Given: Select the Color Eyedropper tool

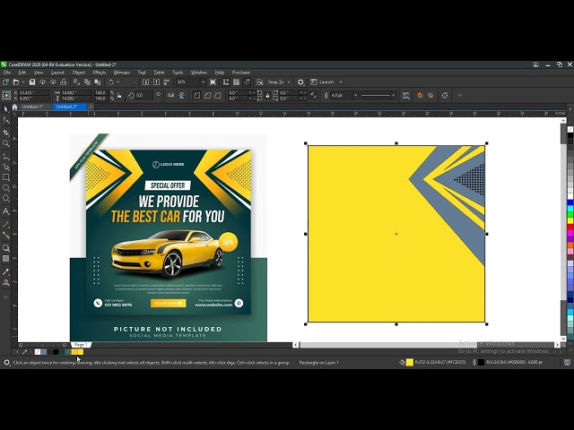Looking at the screenshot, I should 6,271.
